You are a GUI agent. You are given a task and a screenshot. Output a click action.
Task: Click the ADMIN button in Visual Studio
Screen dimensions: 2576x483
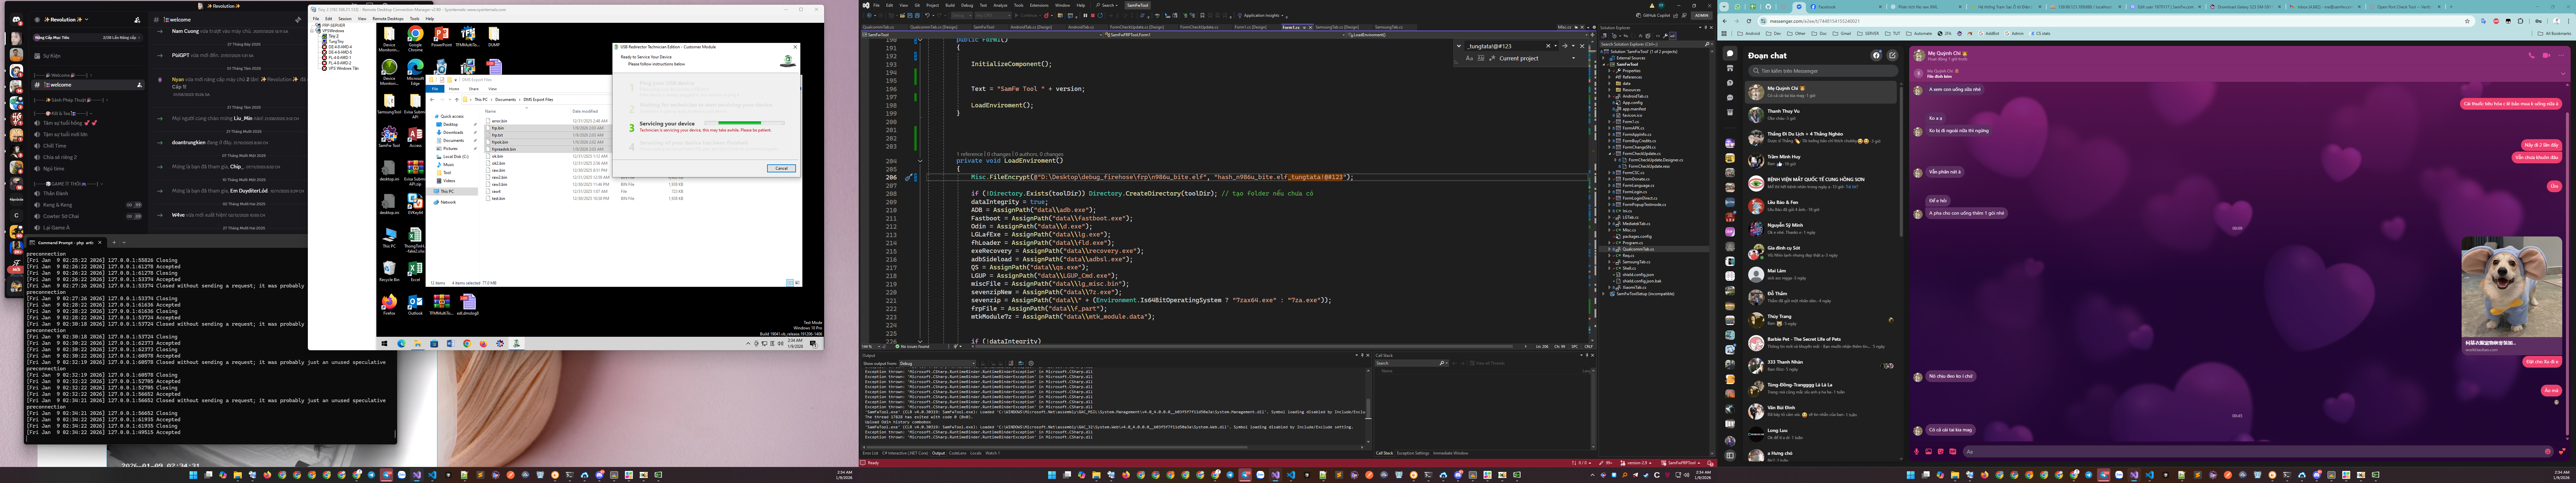click(x=1702, y=15)
